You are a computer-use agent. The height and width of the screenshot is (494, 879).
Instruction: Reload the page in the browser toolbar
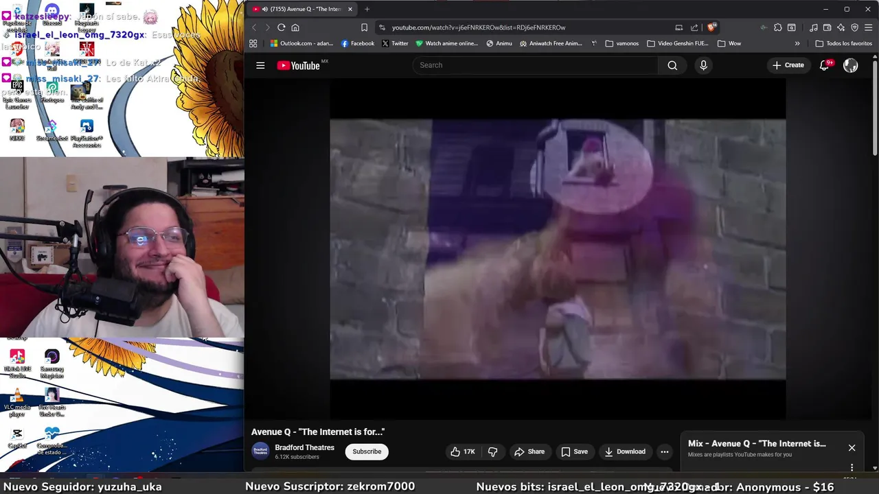tap(281, 27)
